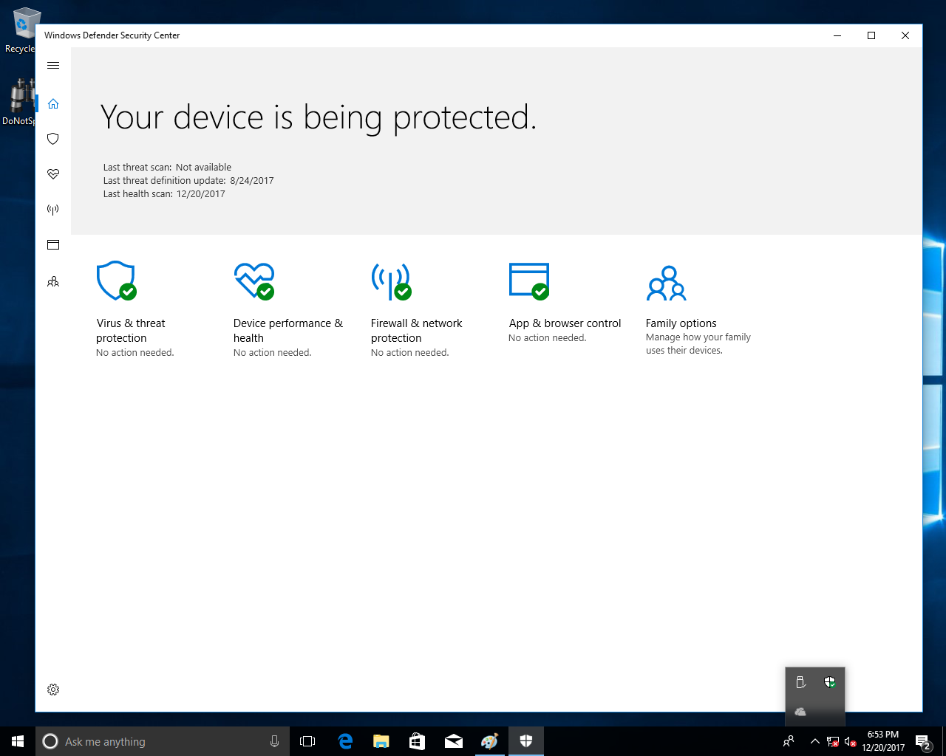Image resolution: width=946 pixels, height=756 pixels.
Task: Click the OneDrive cloud icon in tray flyout
Action: click(800, 712)
